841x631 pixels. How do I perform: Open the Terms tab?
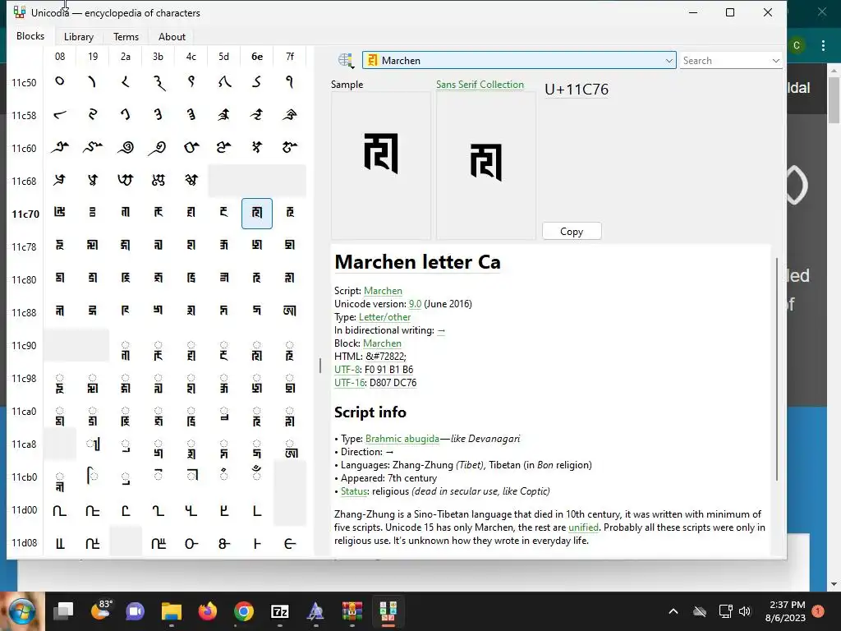click(x=126, y=36)
